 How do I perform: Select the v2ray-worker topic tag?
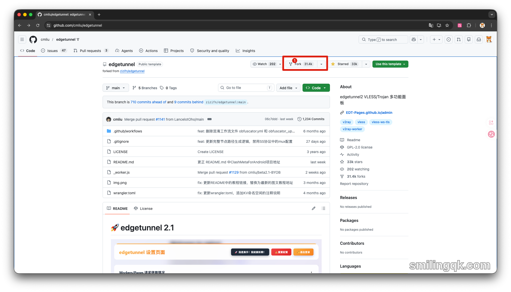[352, 129]
